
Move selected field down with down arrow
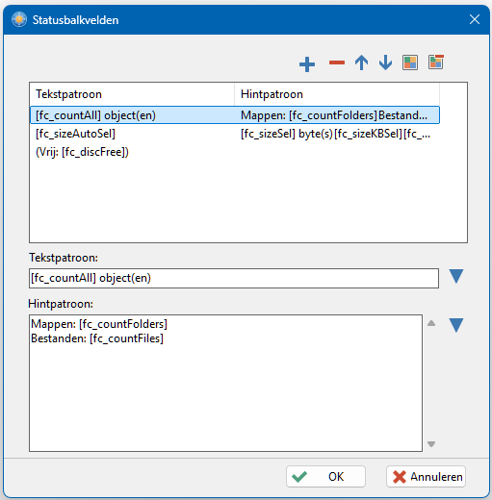pos(385,62)
